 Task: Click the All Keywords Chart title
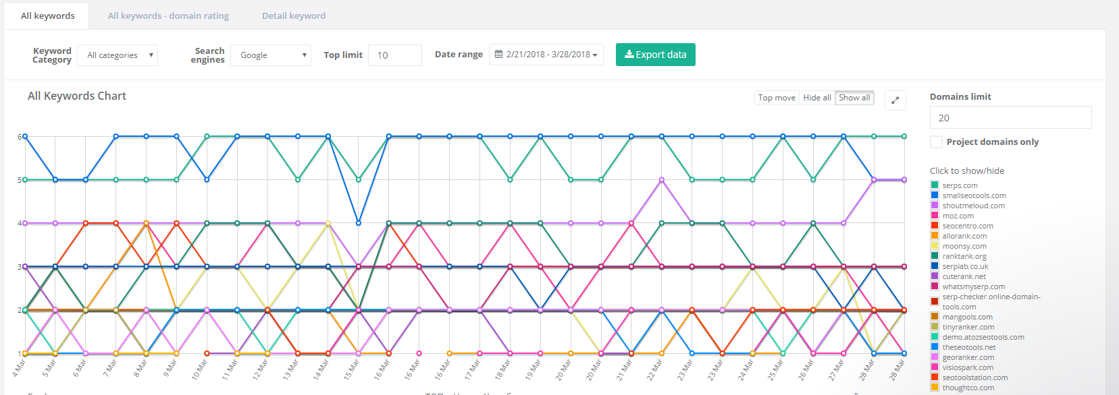77,96
